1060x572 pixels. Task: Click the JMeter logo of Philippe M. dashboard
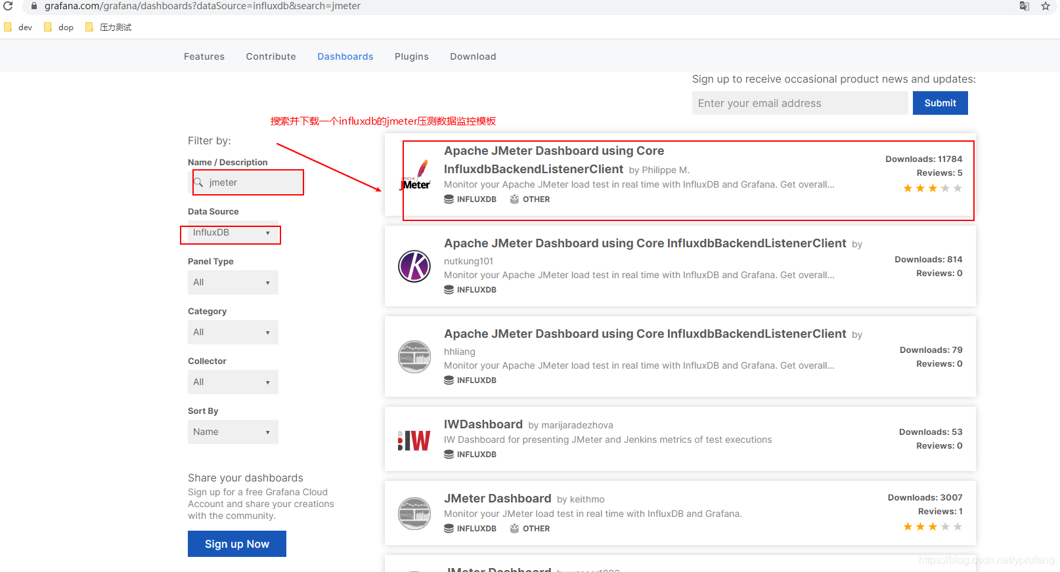pyautogui.click(x=414, y=176)
